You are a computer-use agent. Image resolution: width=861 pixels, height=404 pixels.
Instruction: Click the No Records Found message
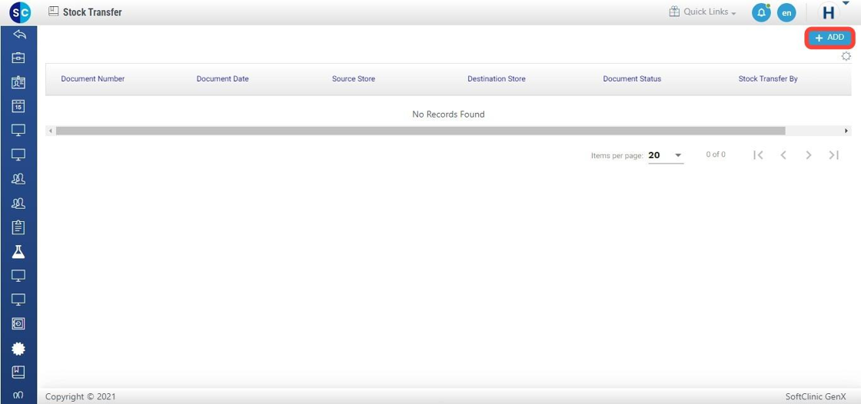449,114
